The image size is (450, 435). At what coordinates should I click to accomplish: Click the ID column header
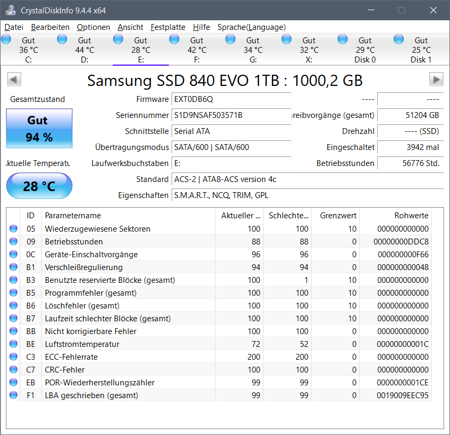pos(30,216)
